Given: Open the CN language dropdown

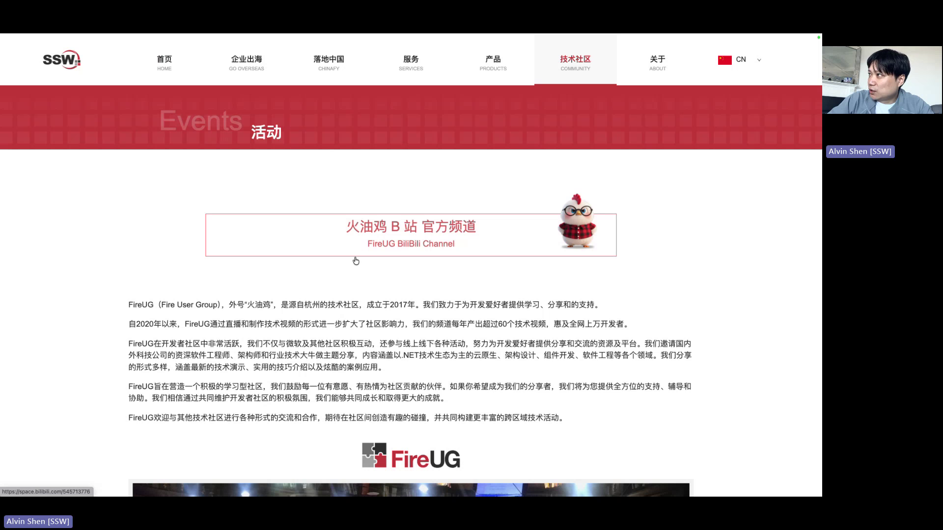Looking at the screenshot, I should coord(758,60).
